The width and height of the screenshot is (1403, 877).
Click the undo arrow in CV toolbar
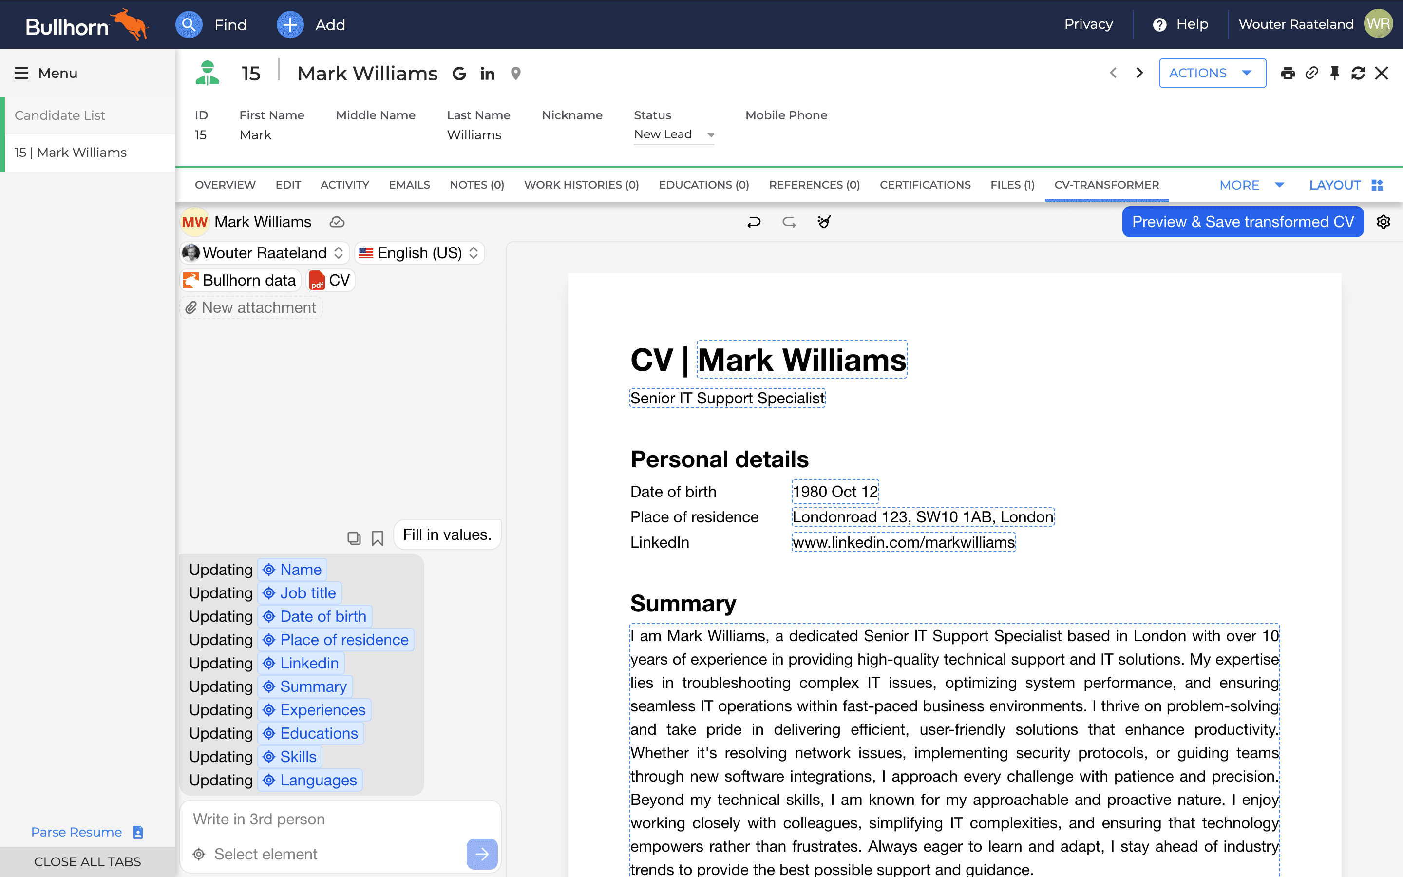pyautogui.click(x=754, y=222)
